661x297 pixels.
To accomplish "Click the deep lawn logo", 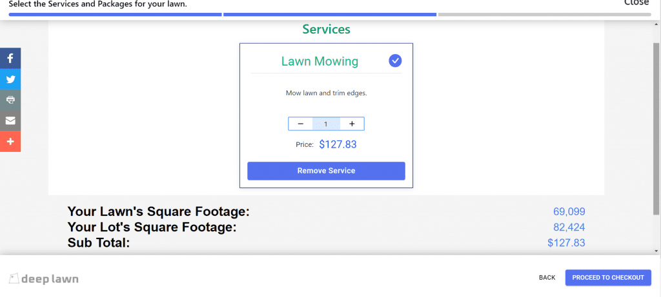I will [x=43, y=279].
